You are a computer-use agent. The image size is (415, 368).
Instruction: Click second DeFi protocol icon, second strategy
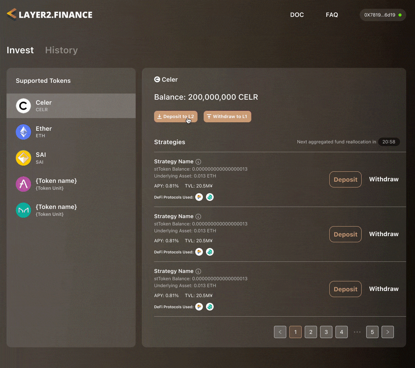click(210, 252)
